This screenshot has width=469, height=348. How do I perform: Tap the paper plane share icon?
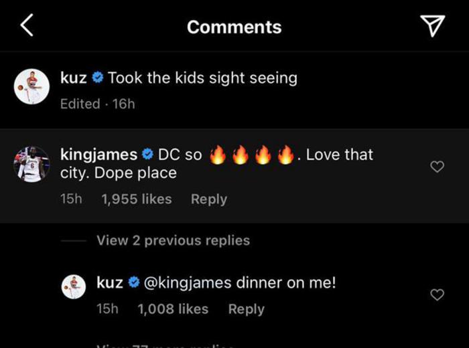pyautogui.click(x=432, y=25)
